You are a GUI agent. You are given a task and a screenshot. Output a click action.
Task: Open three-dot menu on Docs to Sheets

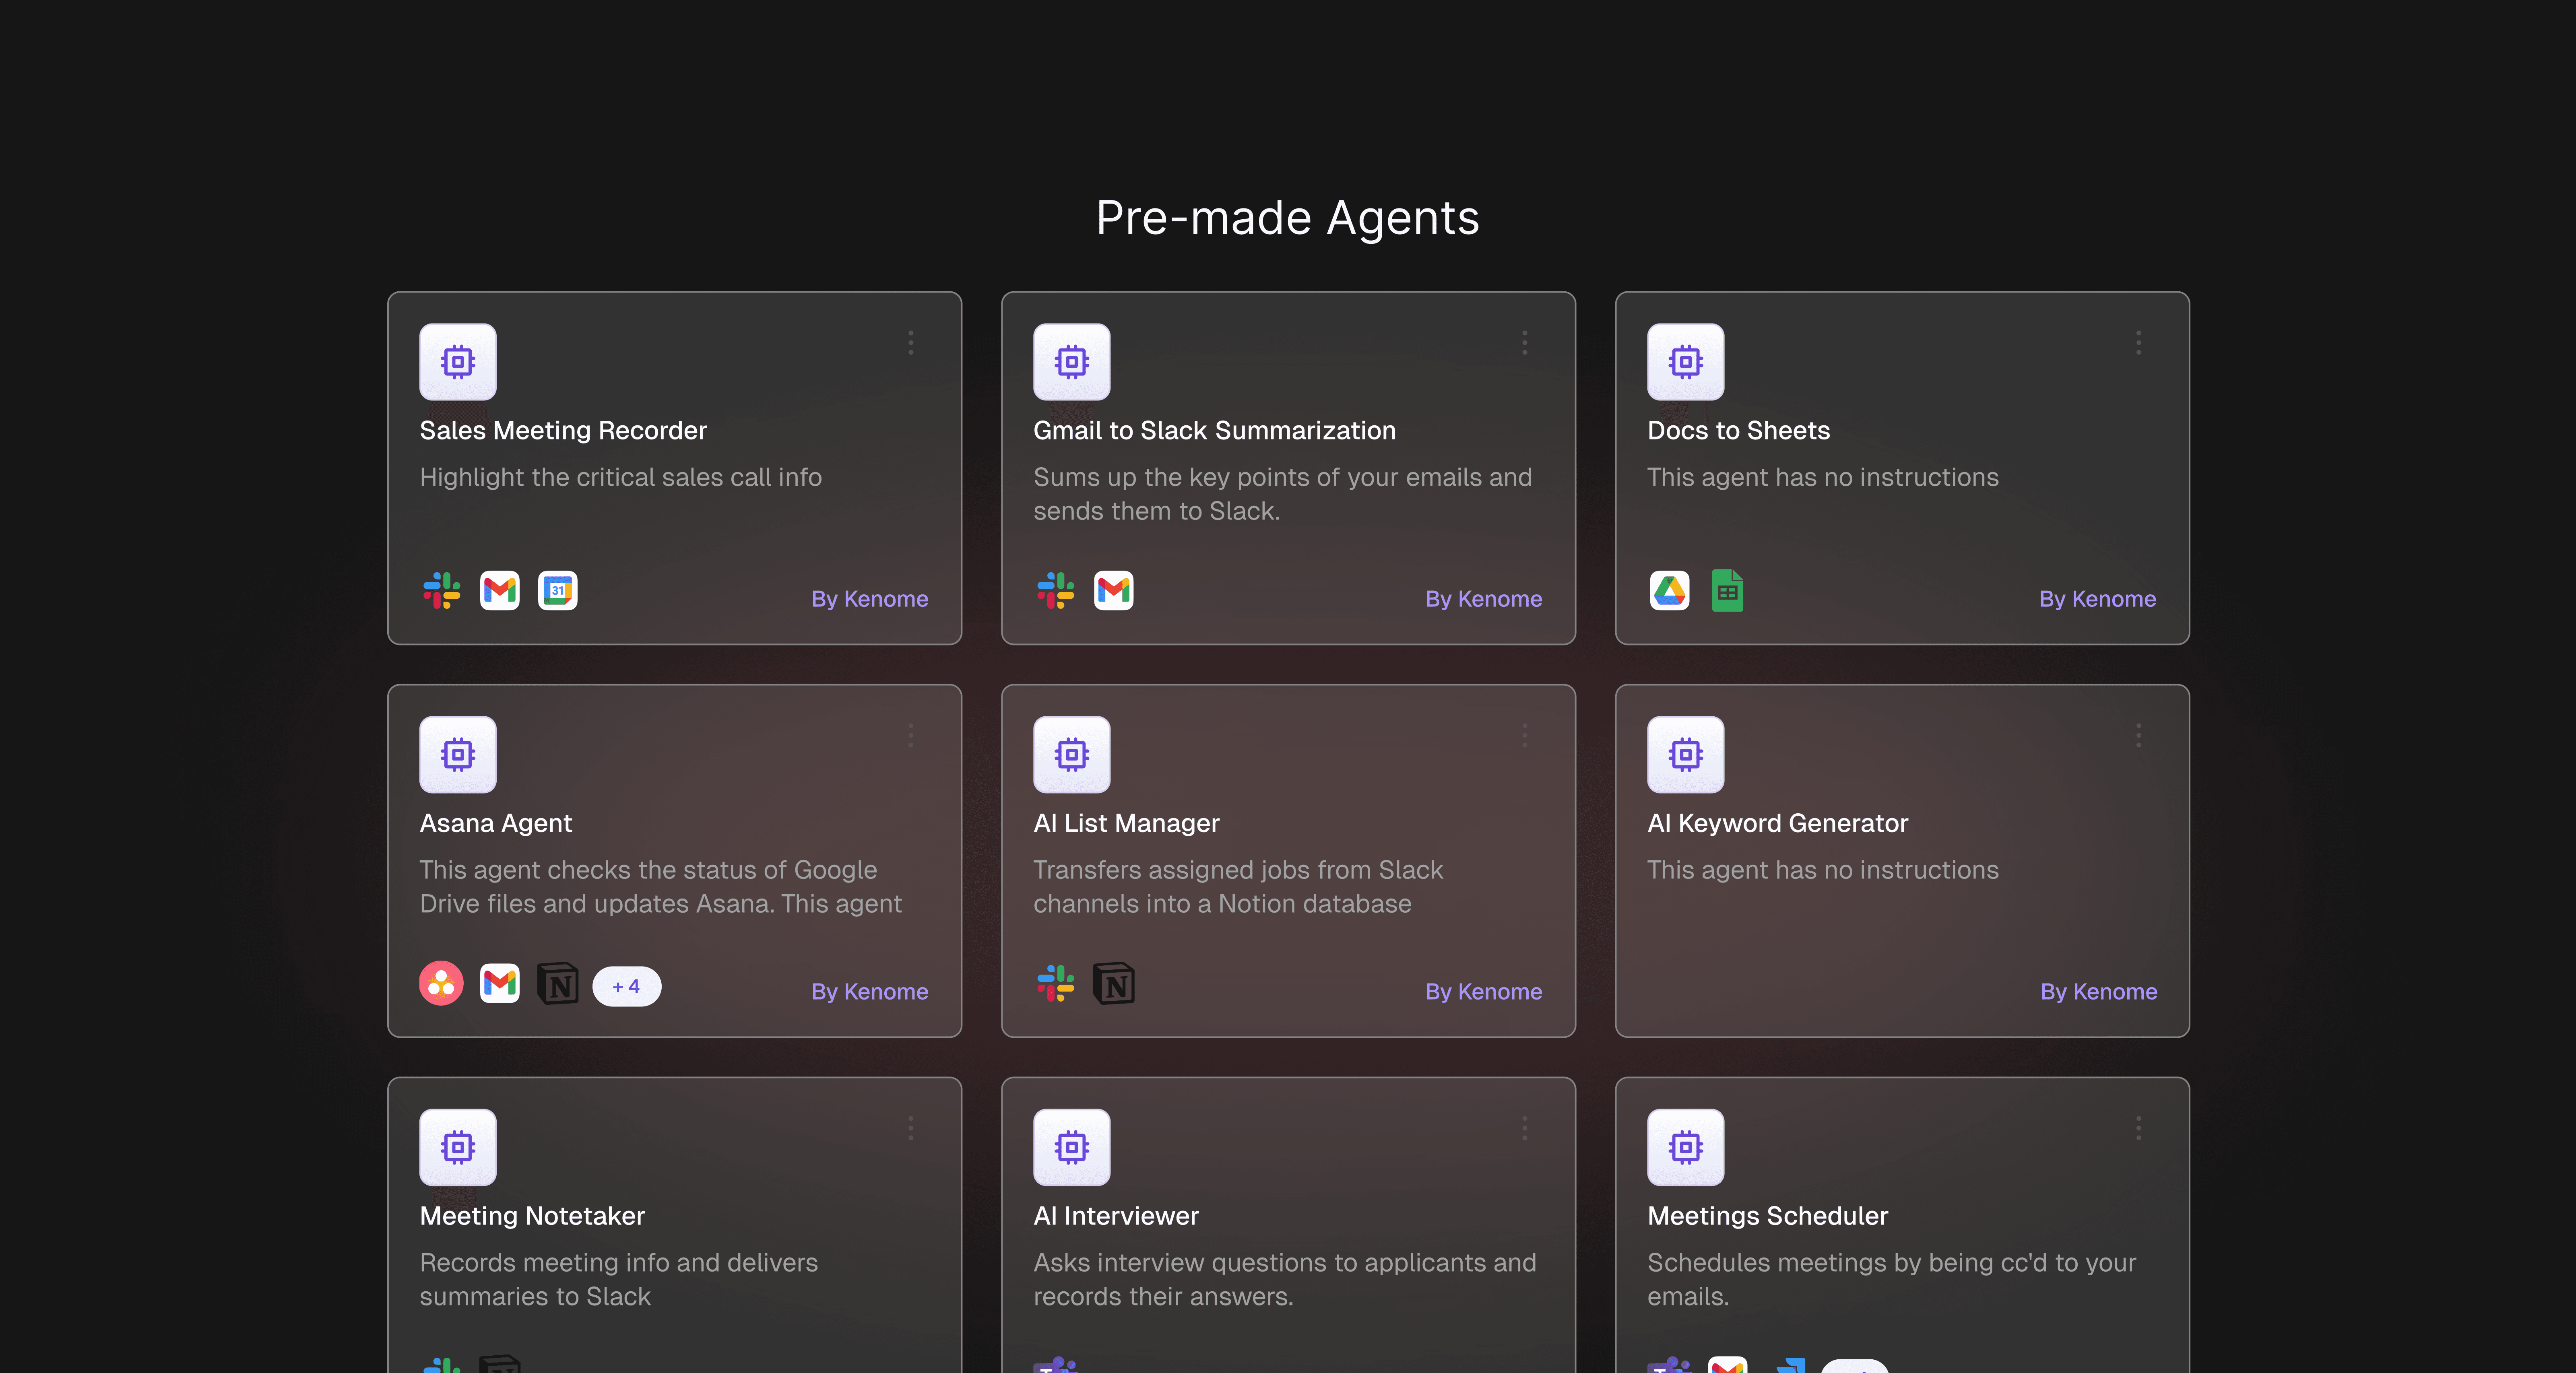(x=2138, y=343)
